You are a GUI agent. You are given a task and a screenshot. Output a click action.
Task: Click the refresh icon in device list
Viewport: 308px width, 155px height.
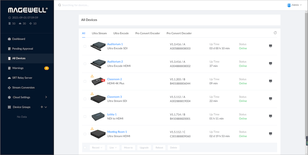coord(275,33)
